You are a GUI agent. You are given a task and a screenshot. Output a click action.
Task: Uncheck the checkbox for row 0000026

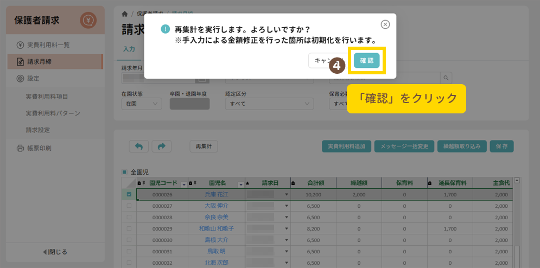click(129, 194)
